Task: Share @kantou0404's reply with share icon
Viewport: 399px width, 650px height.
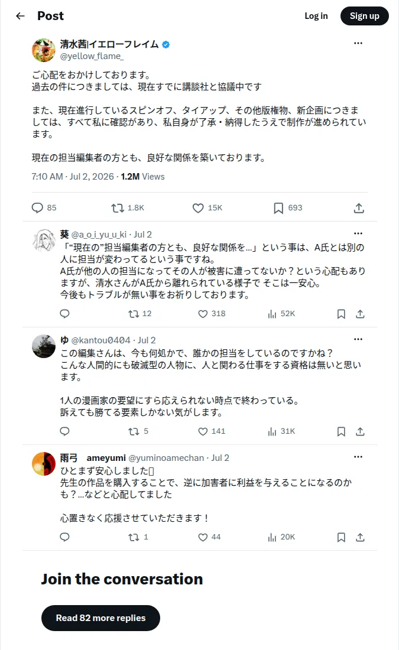Action: 360,431
